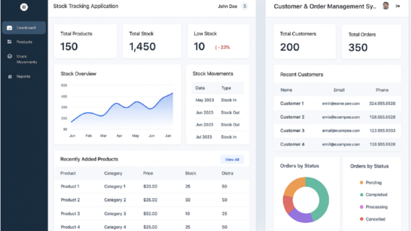Select the Product 1 row
Image resolution: width=411 pixels, height=231 pixels.
pyautogui.click(x=152, y=186)
